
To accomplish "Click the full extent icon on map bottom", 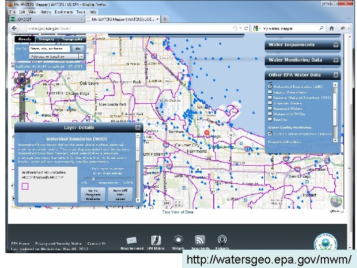I will coord(178,203).
